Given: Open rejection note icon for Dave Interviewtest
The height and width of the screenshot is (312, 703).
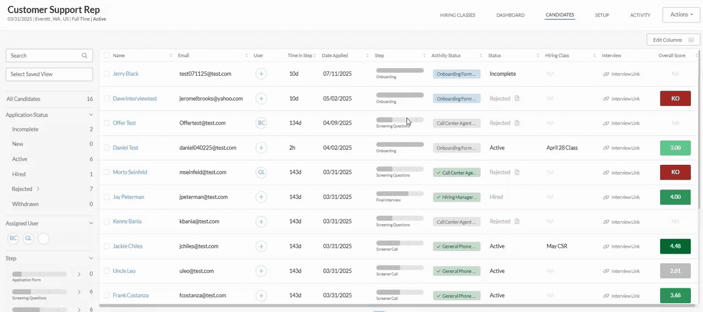Looking at the screenshot, I should coord(517,98).
